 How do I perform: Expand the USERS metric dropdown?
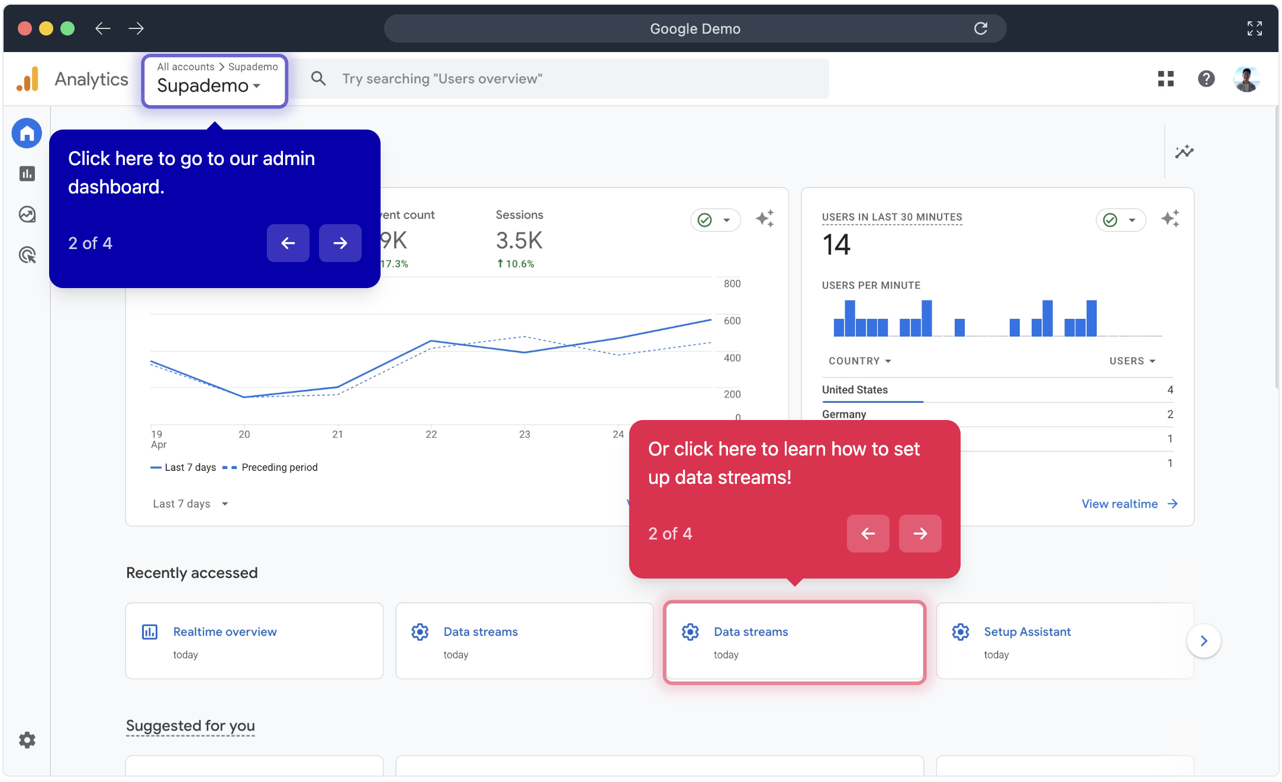(x=1132, y=361)
